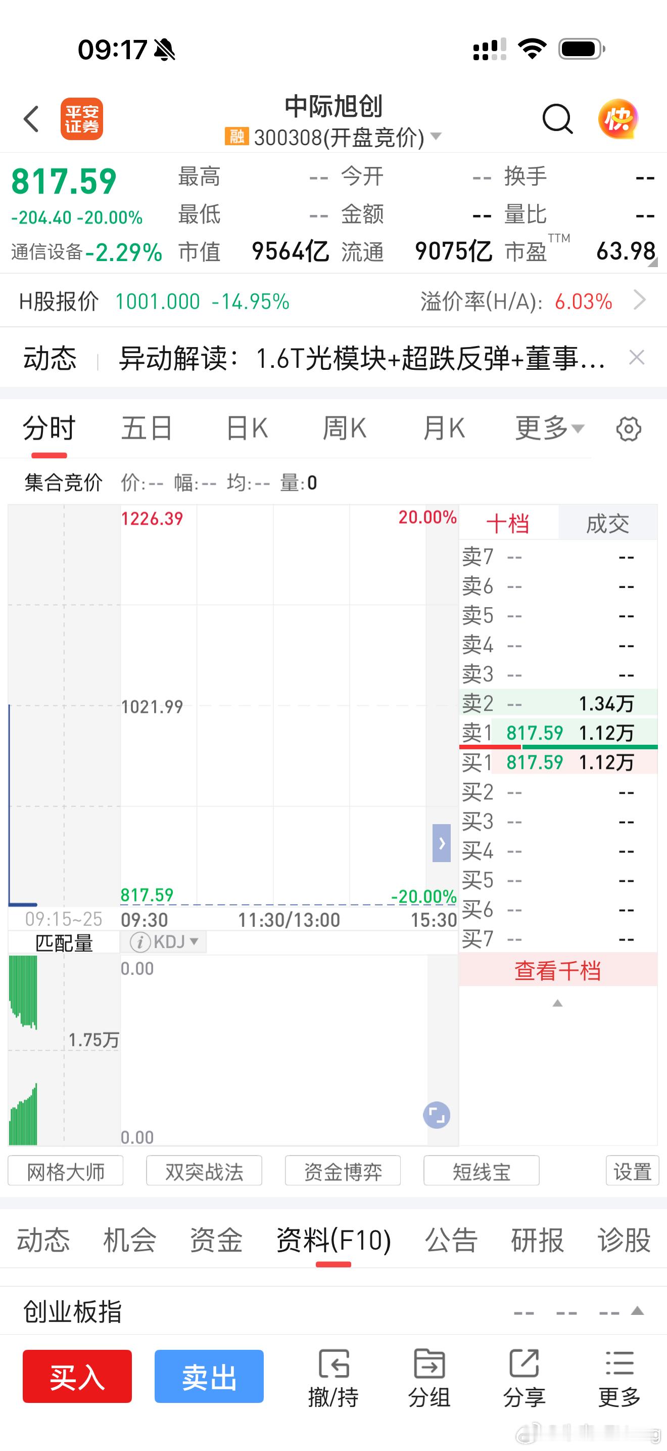Tap the 市盈TTM 63.98 value
The image size is (667, 1451).
[x=626, y=251]
